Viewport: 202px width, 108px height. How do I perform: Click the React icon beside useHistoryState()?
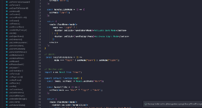click(x=7, y=46)
